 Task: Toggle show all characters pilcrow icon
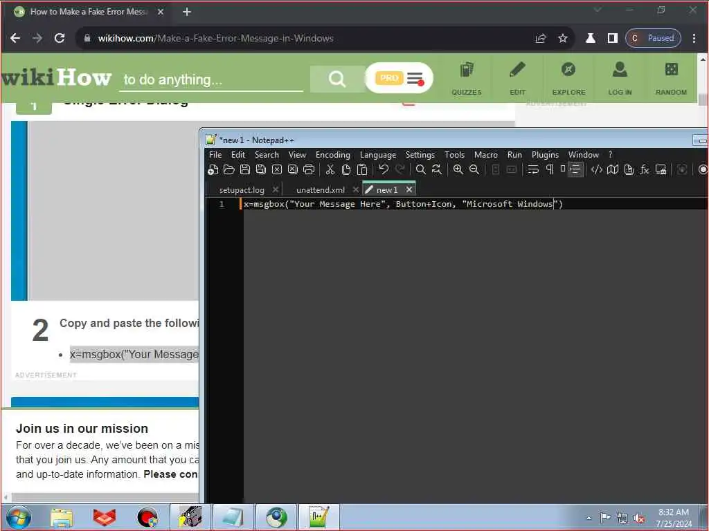[549, 170]
